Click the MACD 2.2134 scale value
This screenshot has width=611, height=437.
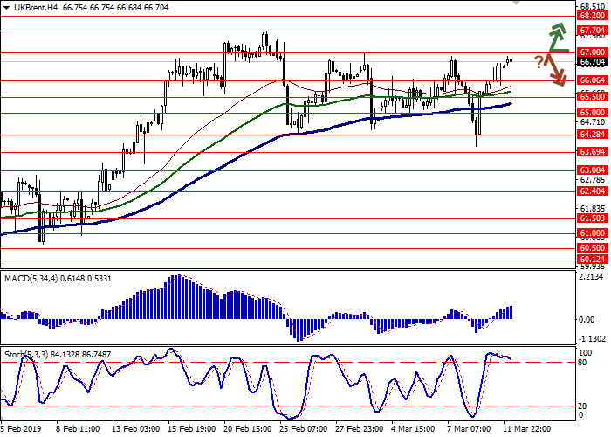592,278
